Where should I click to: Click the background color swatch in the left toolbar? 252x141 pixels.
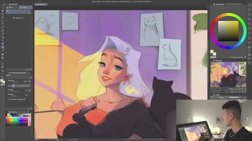[4, 82]
